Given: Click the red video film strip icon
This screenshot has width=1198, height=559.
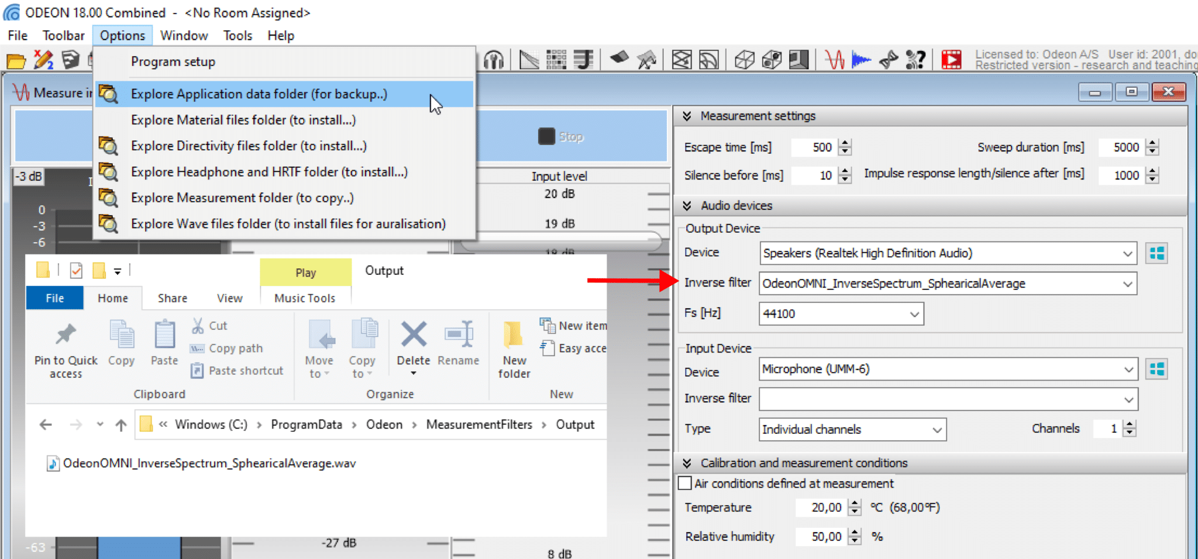Looking at the screenshot, I should (x=951, y=60).
